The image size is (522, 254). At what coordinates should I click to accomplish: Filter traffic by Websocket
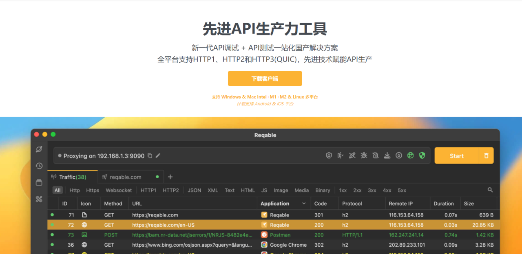pos(119,190)
